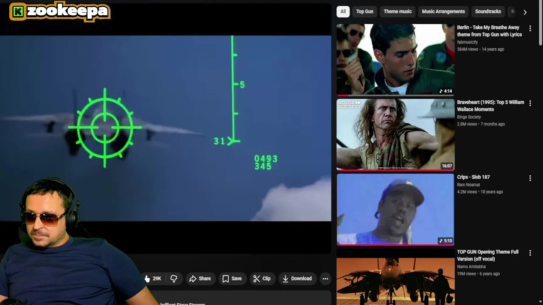
Task: Select the Theme music filter chip
Action: [x=397, y=11]
